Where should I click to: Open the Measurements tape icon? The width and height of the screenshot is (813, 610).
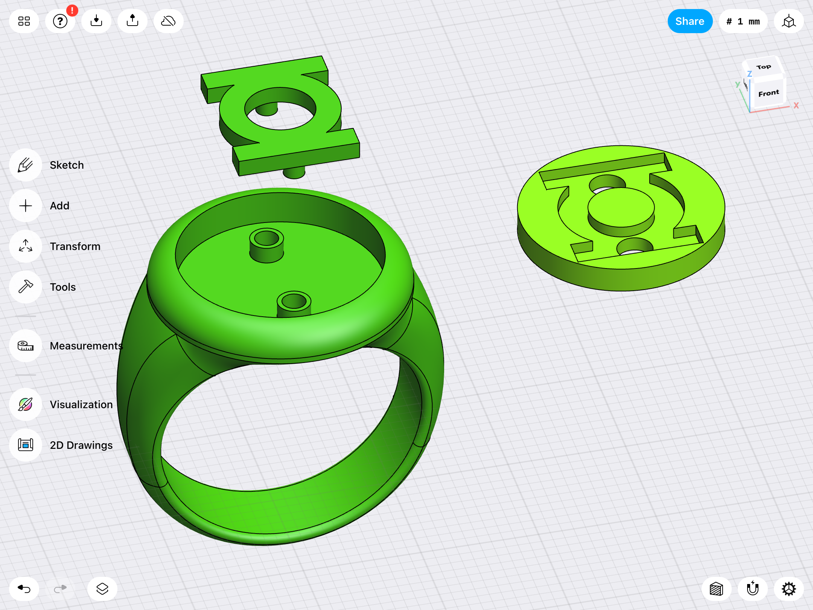pos(26,346)
